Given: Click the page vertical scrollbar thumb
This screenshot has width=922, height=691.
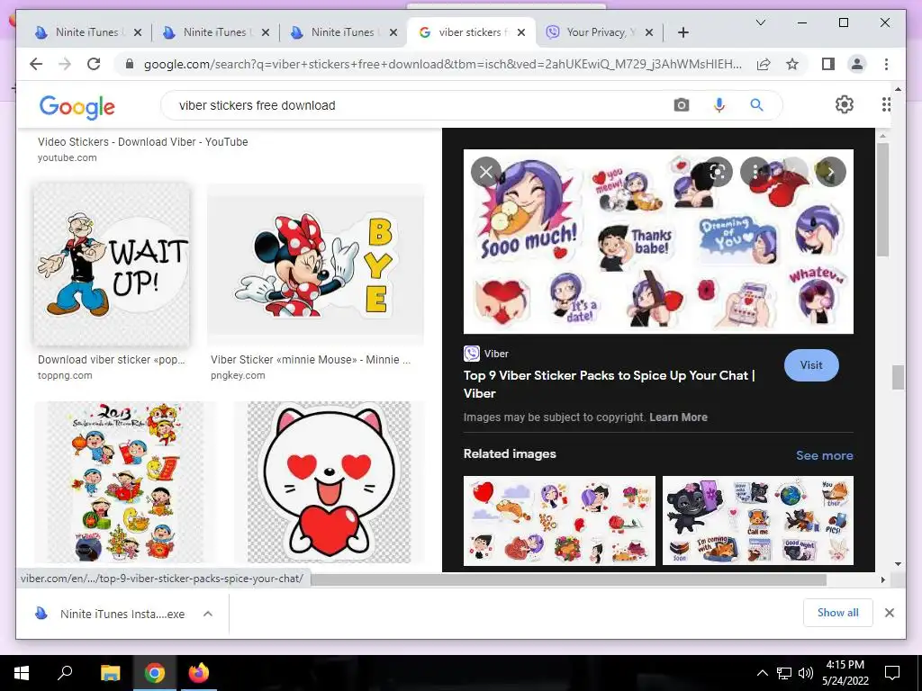Looking at the screenshot, I should coord(898,377).
